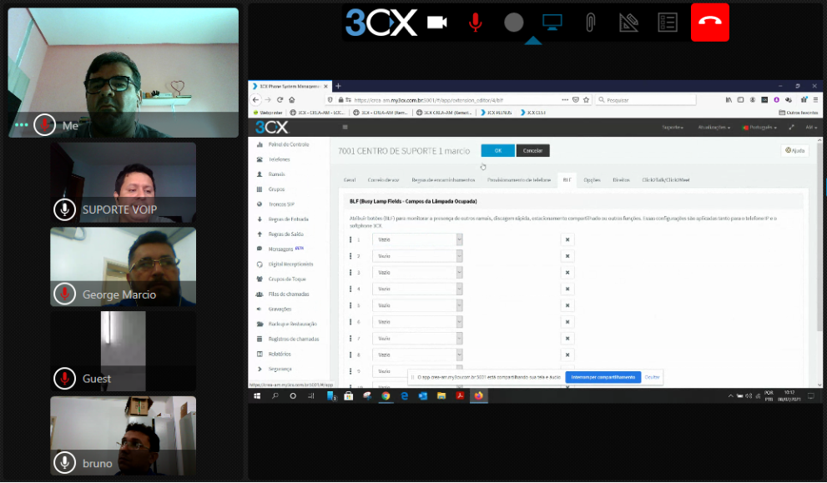
Task: Open the poll list icon
Action: click(x=667, y=23)
